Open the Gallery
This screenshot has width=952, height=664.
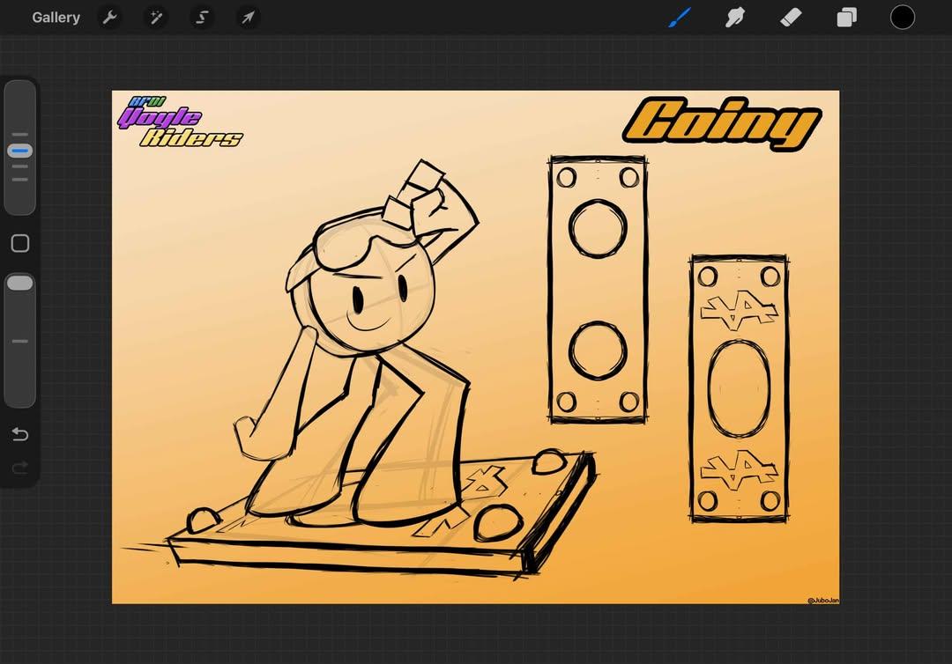[56, 18]
